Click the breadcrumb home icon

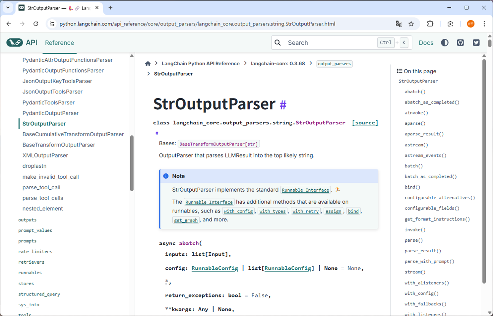148,63
